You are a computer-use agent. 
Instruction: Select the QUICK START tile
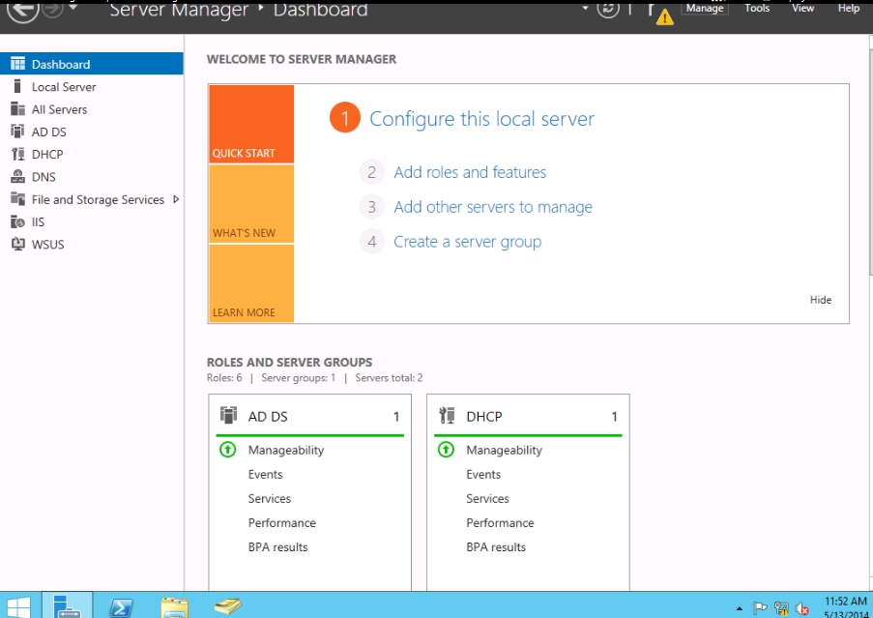click(251, 124)
